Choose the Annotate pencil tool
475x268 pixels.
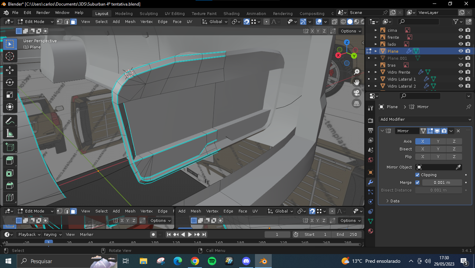pyautogui.click(x=10, y=121)
